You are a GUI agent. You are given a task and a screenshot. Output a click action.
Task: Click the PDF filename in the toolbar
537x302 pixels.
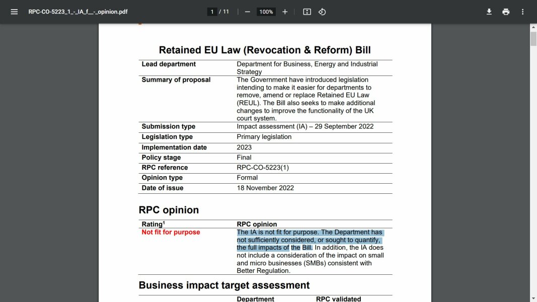click(78, 12)
